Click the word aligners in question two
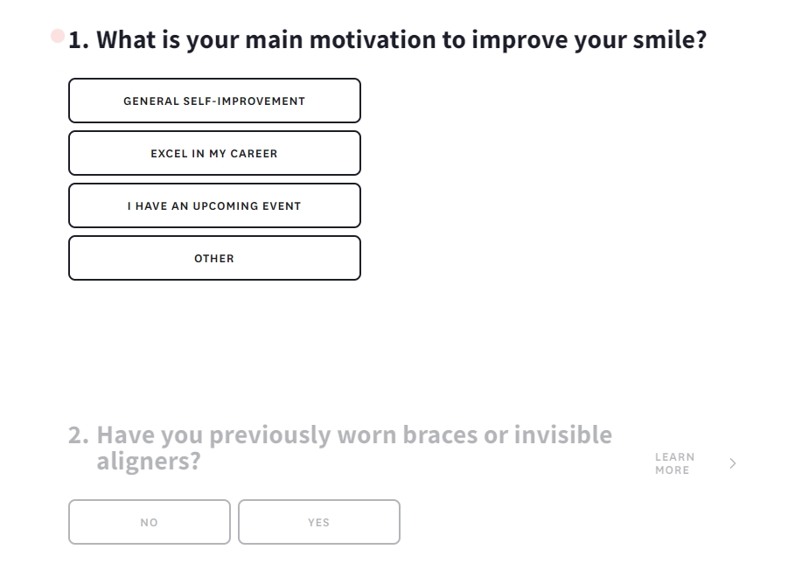Image resolution: width=788 pixels, height=584 pixels. tap(149, 461)
